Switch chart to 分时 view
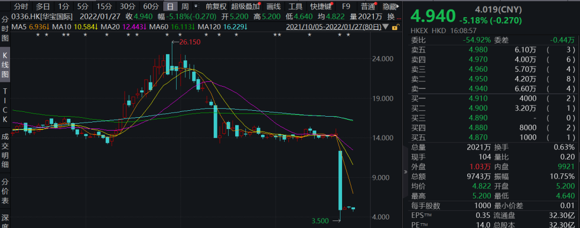Viewport: 580px width, 228px height. coord(21,6)
